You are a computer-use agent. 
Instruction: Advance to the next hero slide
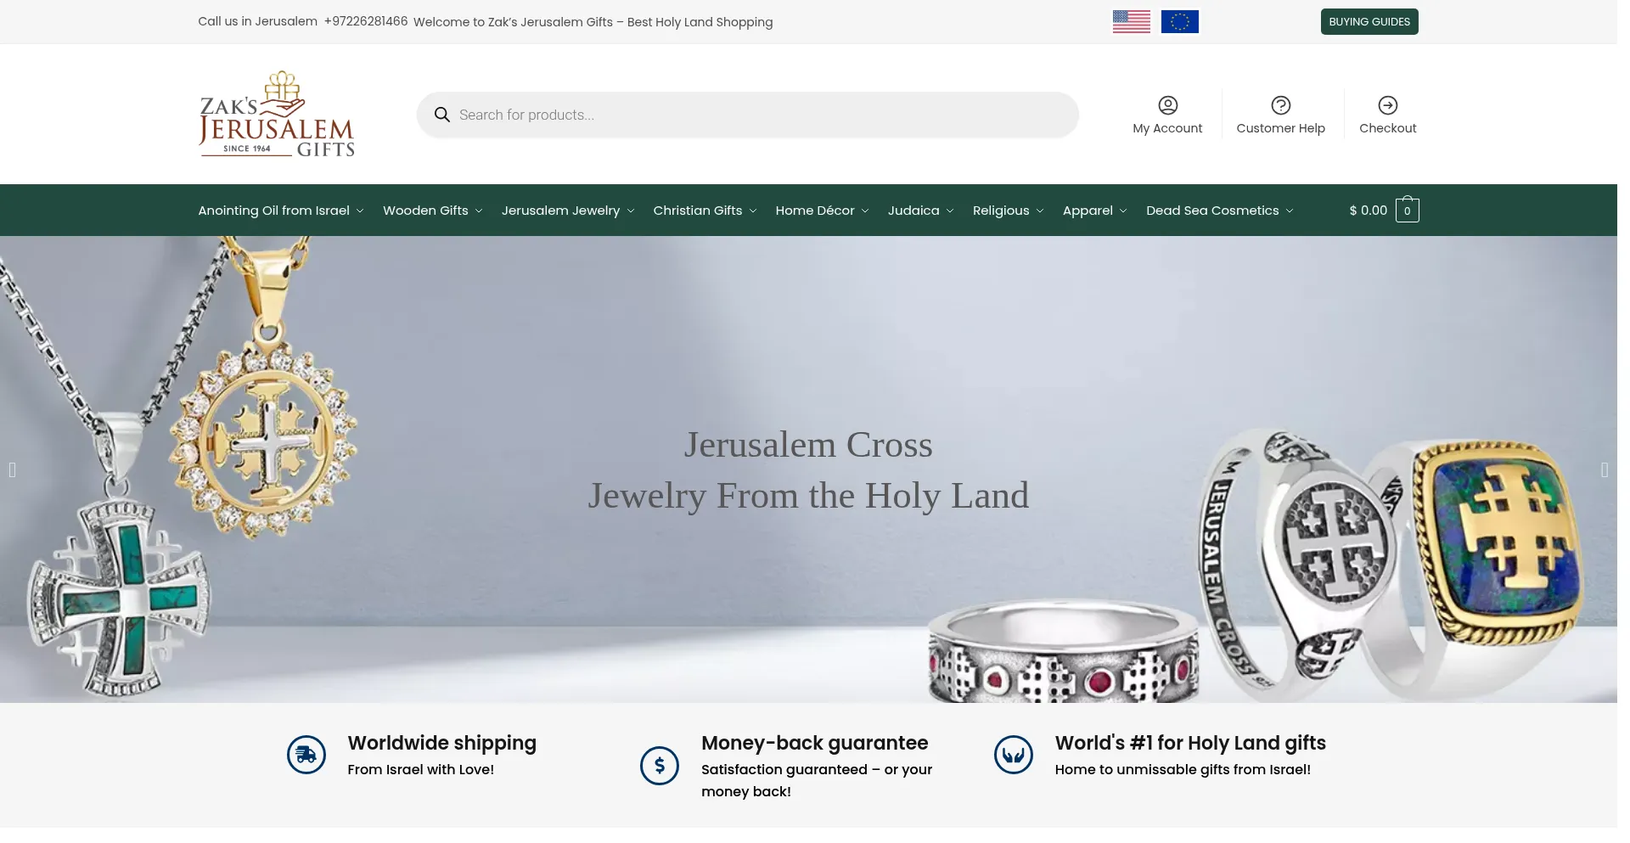tap(1604, 469)
